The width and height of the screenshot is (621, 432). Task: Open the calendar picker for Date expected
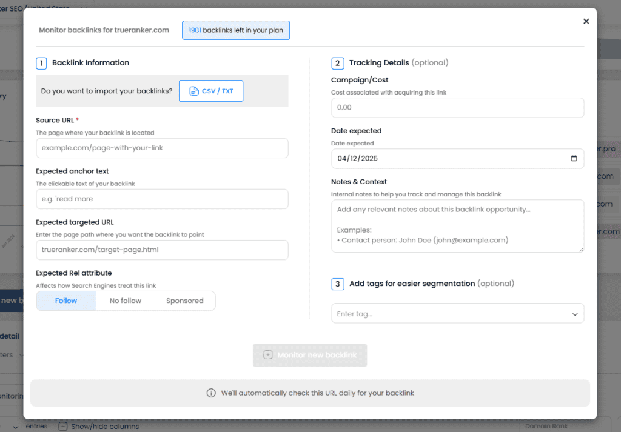[x=573, y=158]
